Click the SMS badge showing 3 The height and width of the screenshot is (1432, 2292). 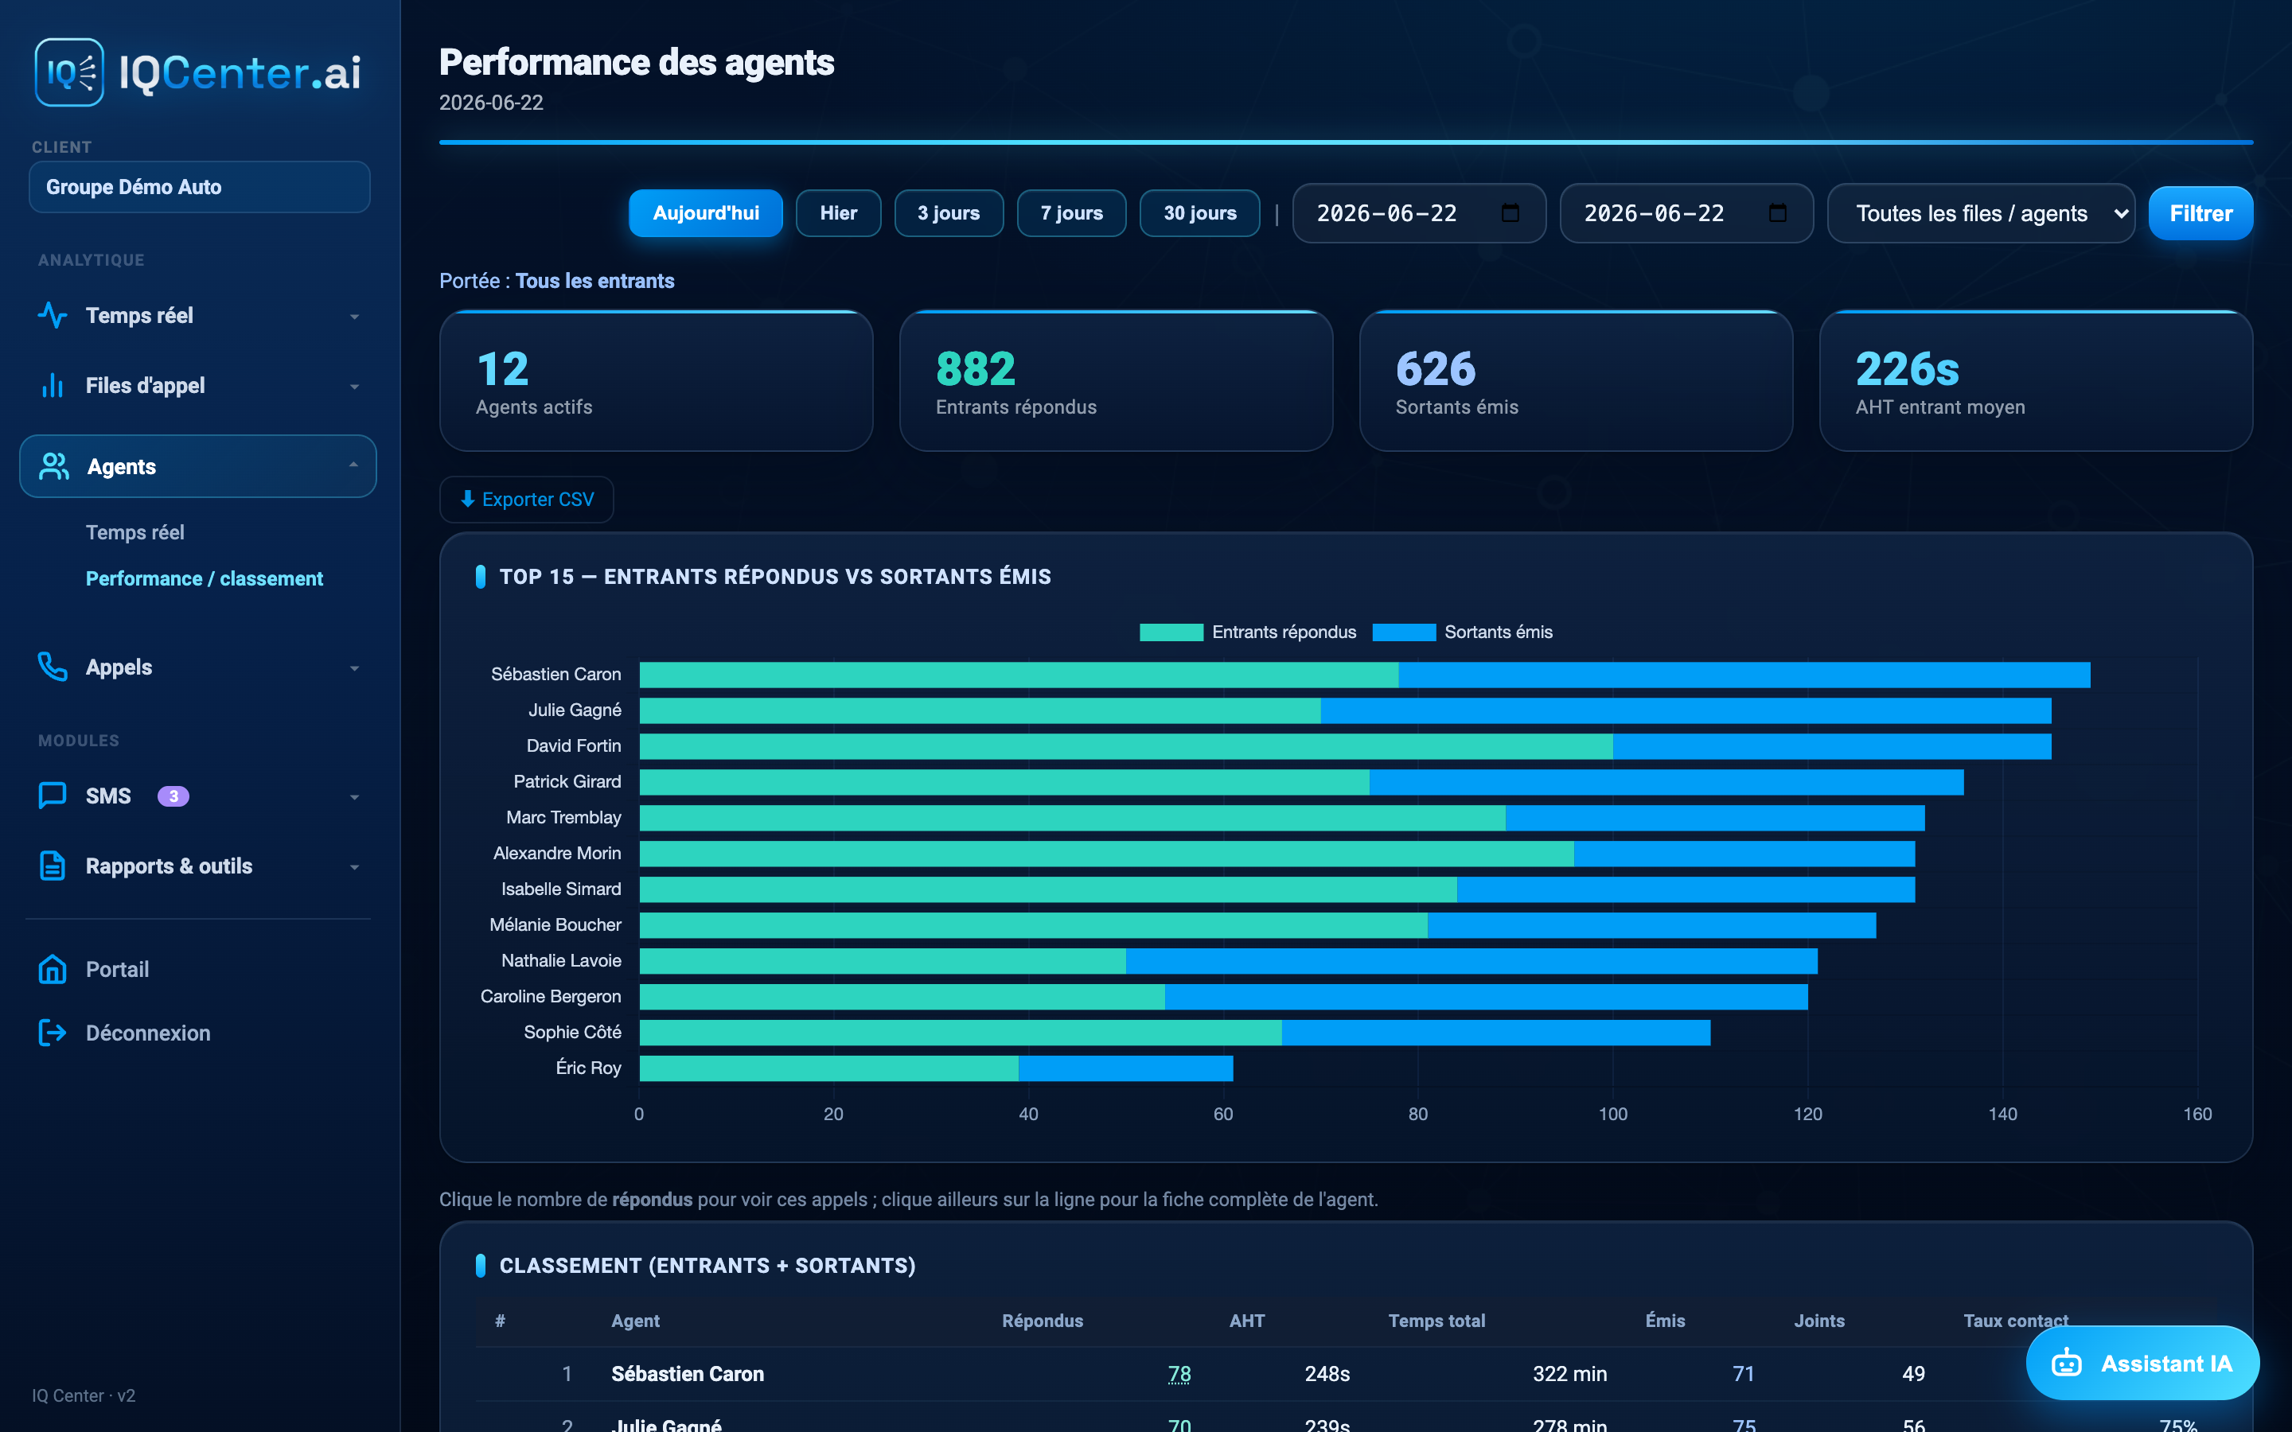tap(173, 796)
